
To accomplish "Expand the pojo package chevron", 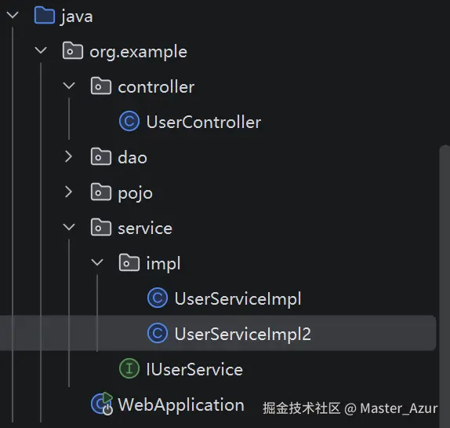I will pyautogui.click(x=68, y=192).
